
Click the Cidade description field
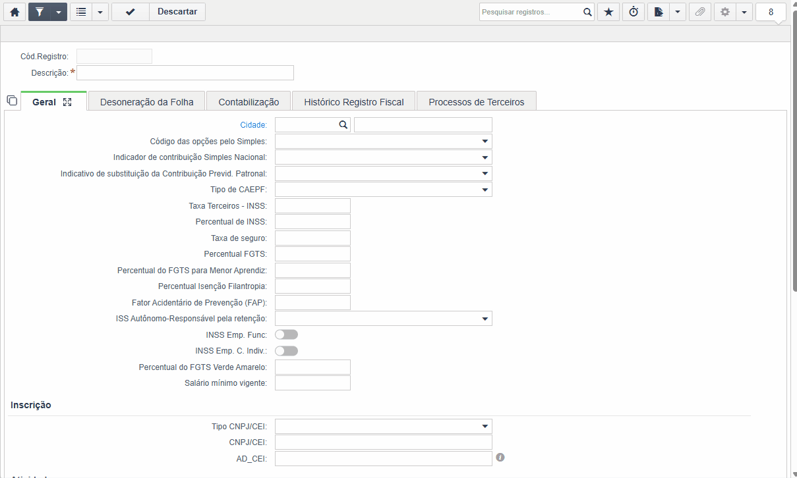pos(423,125)
